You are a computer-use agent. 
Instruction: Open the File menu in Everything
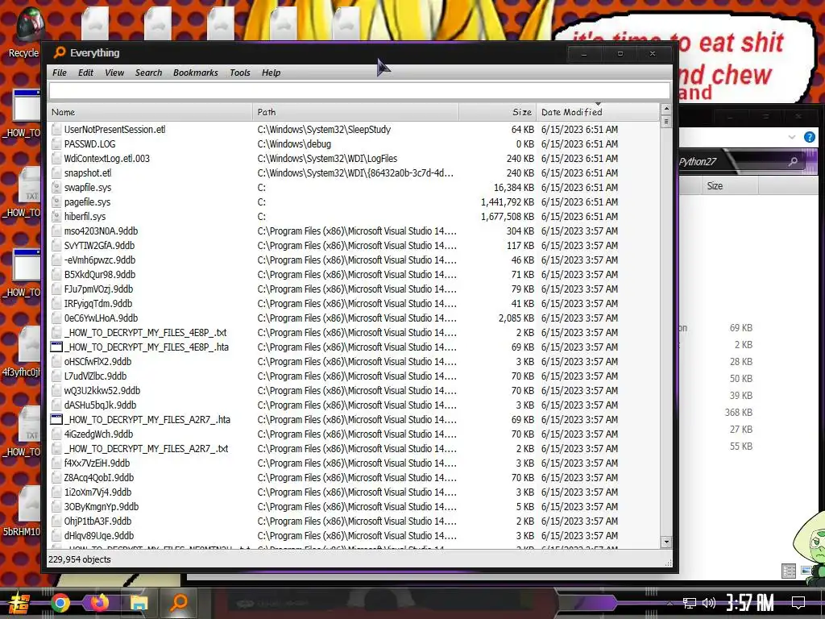click(x=60, y=73)
